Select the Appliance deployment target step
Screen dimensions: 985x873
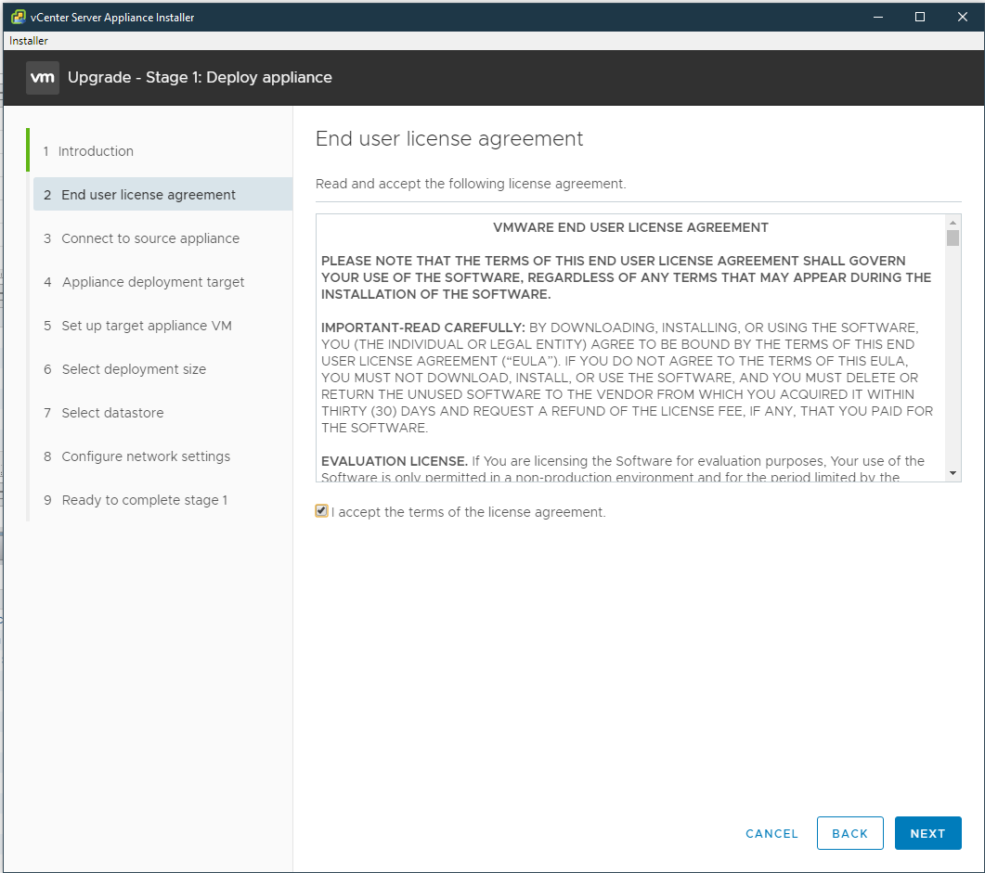coord(152,282)
